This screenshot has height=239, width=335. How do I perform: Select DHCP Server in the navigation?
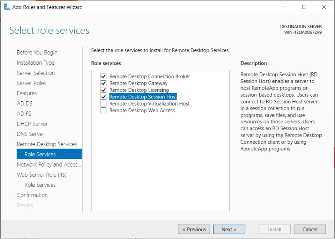coord(32,124)
